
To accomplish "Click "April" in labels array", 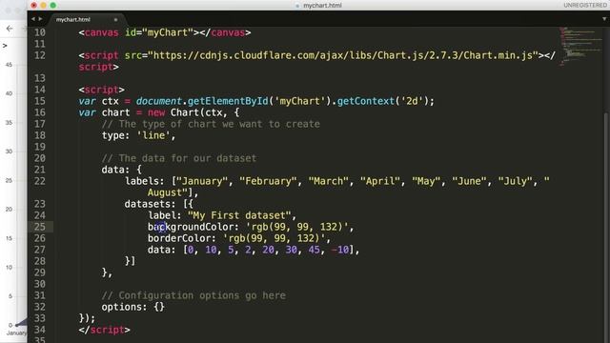I will (x=380, y=181).
